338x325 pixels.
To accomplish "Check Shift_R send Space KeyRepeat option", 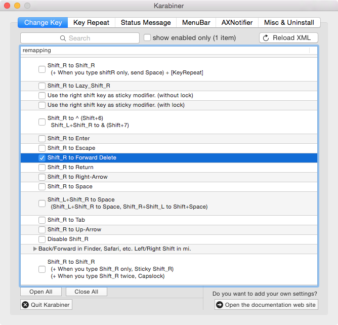I will pyautogui.click(x=42, y=69).
